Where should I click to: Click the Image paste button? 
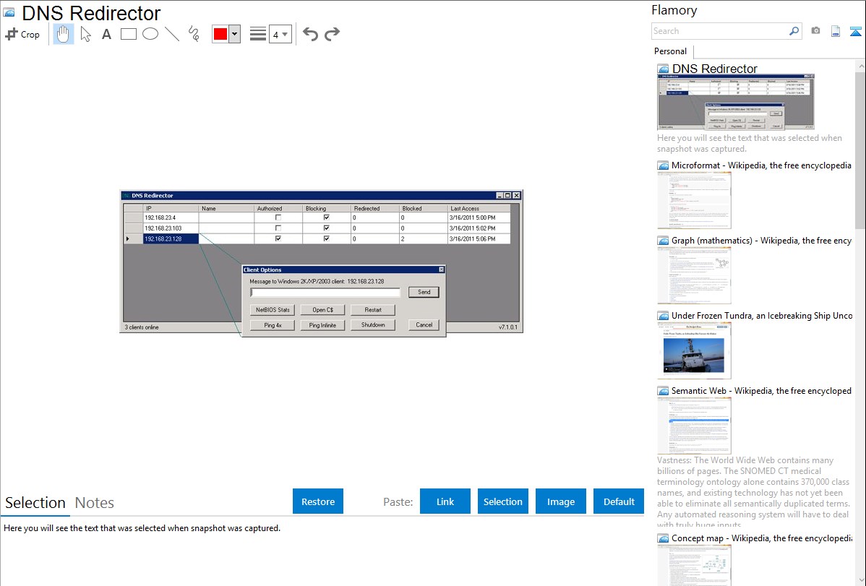coord(561,501)
